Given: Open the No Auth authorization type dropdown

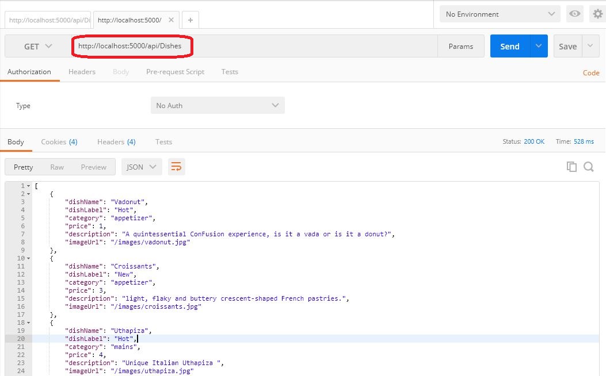Looking at the screenshot, I should pyautogui.click(x=218, y=105).
